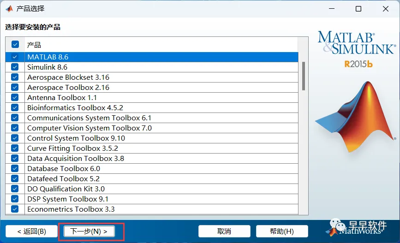The height and width of the screenshot is (243, 400).
Task: Select Computer Vision System Toolbox 7.0 row text
Action: [x=90, y=128]
